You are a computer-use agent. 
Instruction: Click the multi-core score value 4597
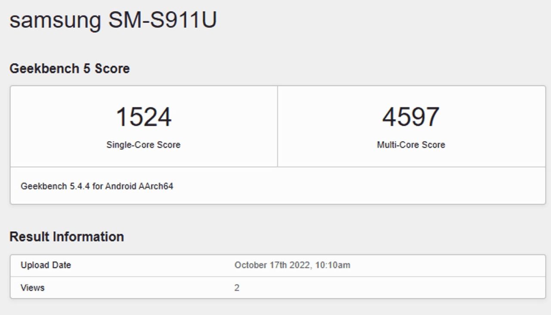point(411,117)
